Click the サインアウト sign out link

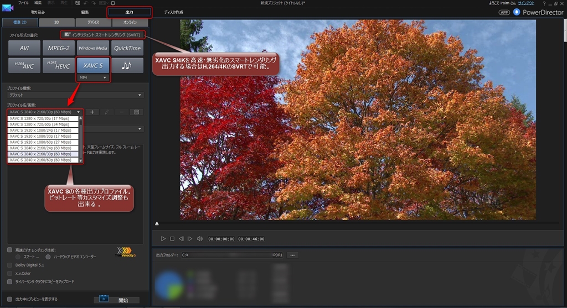(x=526, y=3)
